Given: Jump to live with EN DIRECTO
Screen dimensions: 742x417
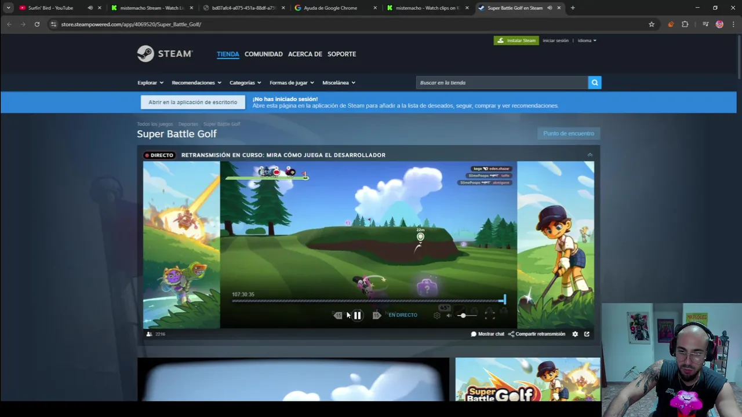Looking at the screenshot, I should coord(403,315).
